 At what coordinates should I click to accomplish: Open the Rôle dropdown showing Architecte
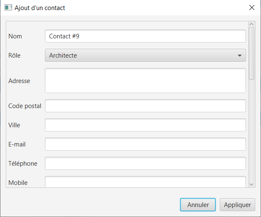[145, 56]
